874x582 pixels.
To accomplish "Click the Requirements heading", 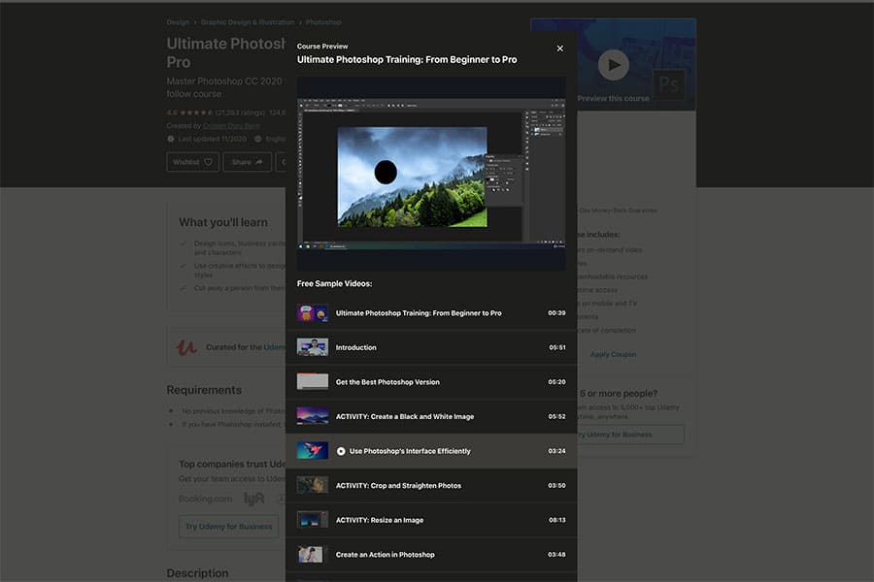I will (204, 390).
